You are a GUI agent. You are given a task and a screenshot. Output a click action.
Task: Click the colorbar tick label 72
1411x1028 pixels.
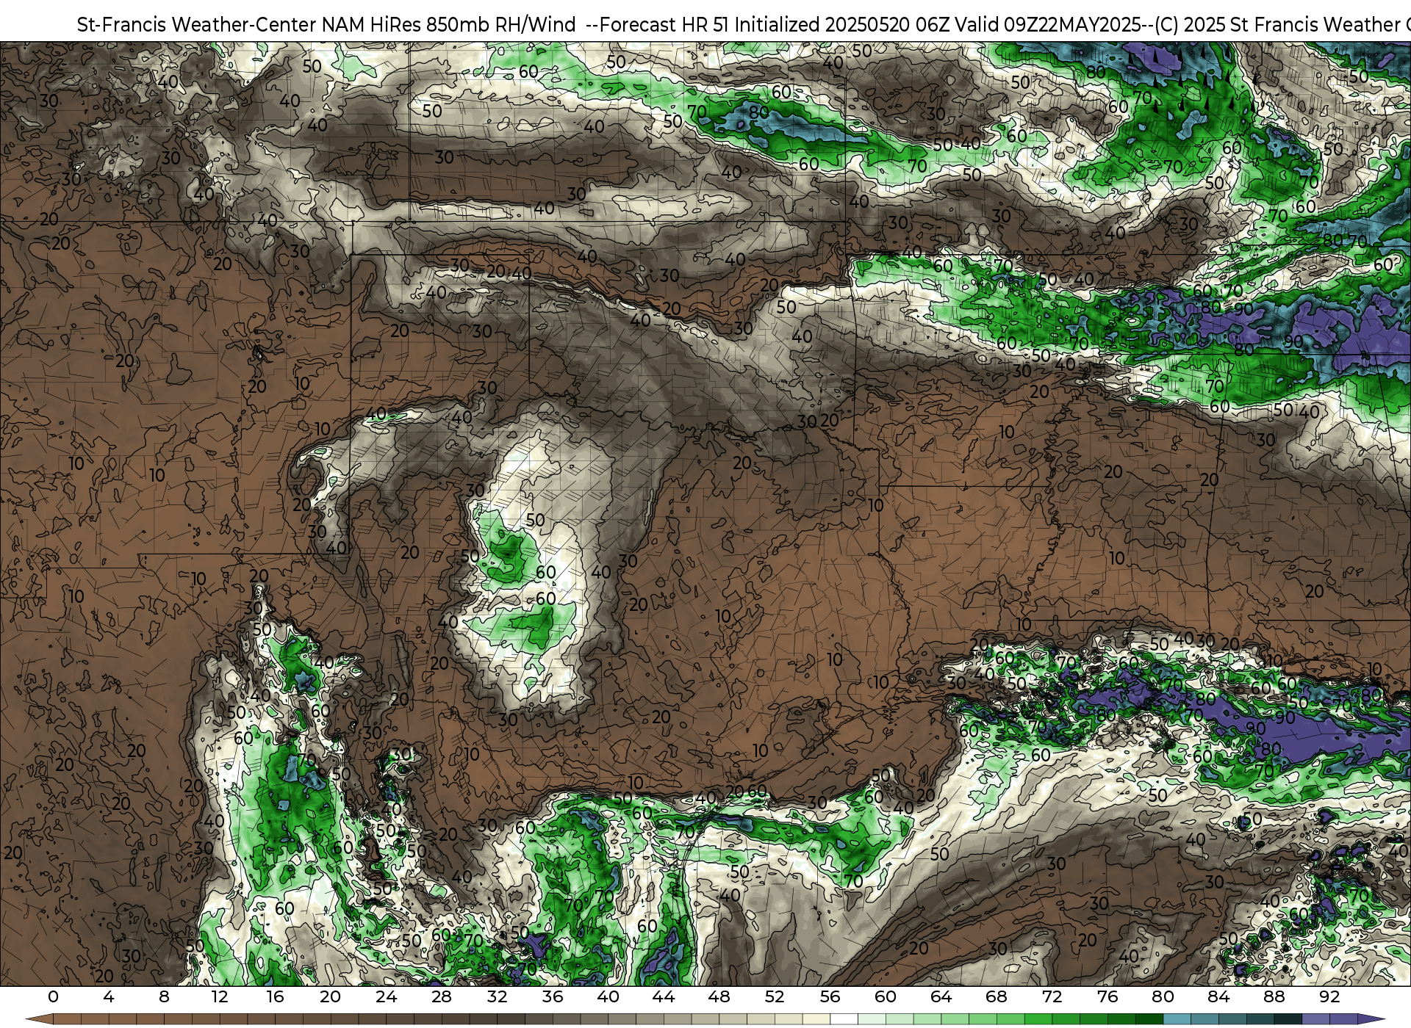coord(1052,997)
